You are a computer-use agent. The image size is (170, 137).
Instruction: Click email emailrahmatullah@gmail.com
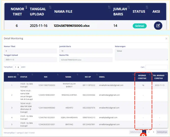click(x=111, y=85)
